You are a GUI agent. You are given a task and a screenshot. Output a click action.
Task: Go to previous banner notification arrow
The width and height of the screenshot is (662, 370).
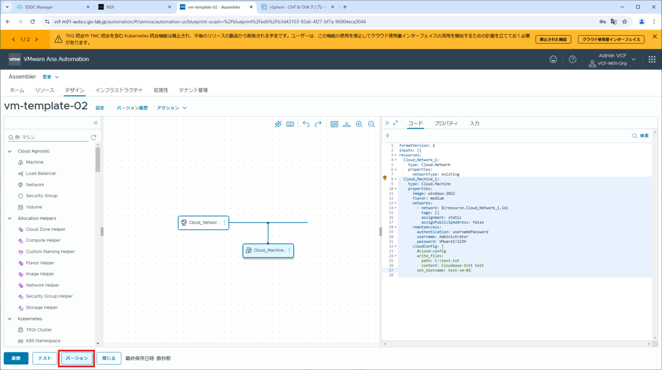(x=13, y=39)
